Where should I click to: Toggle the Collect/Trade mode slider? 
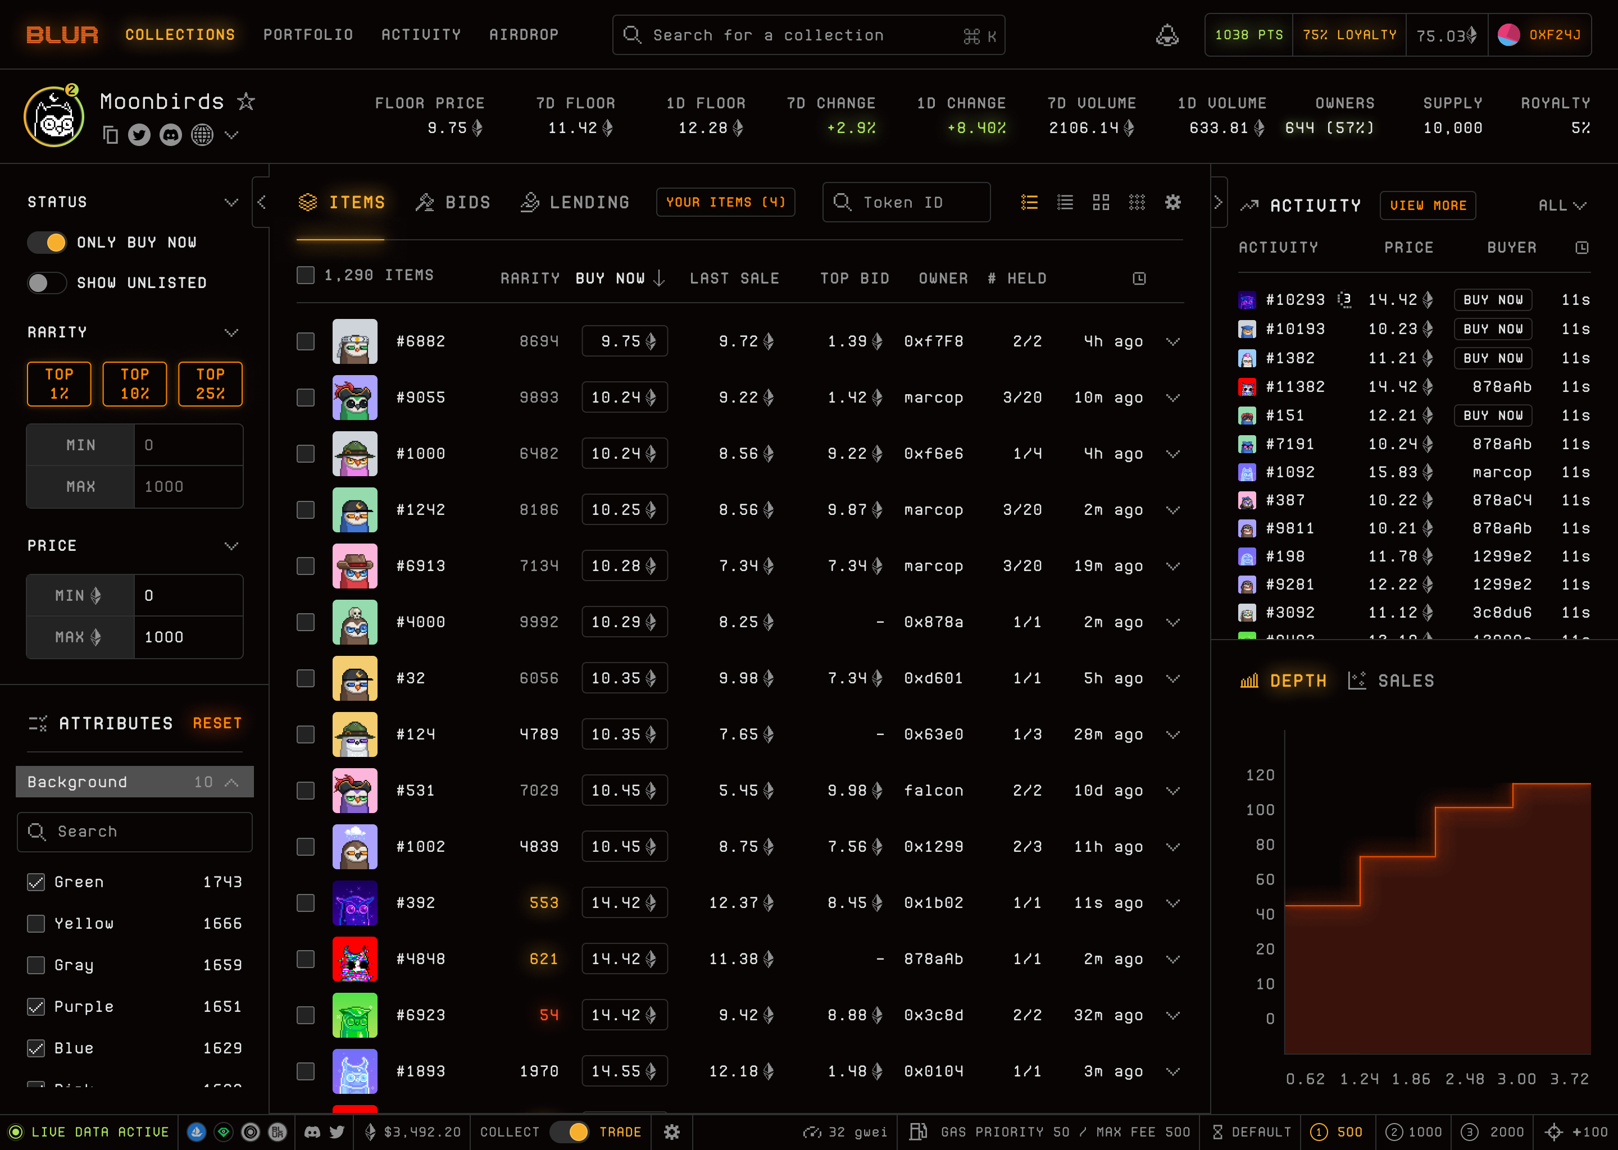(570, 1131)
